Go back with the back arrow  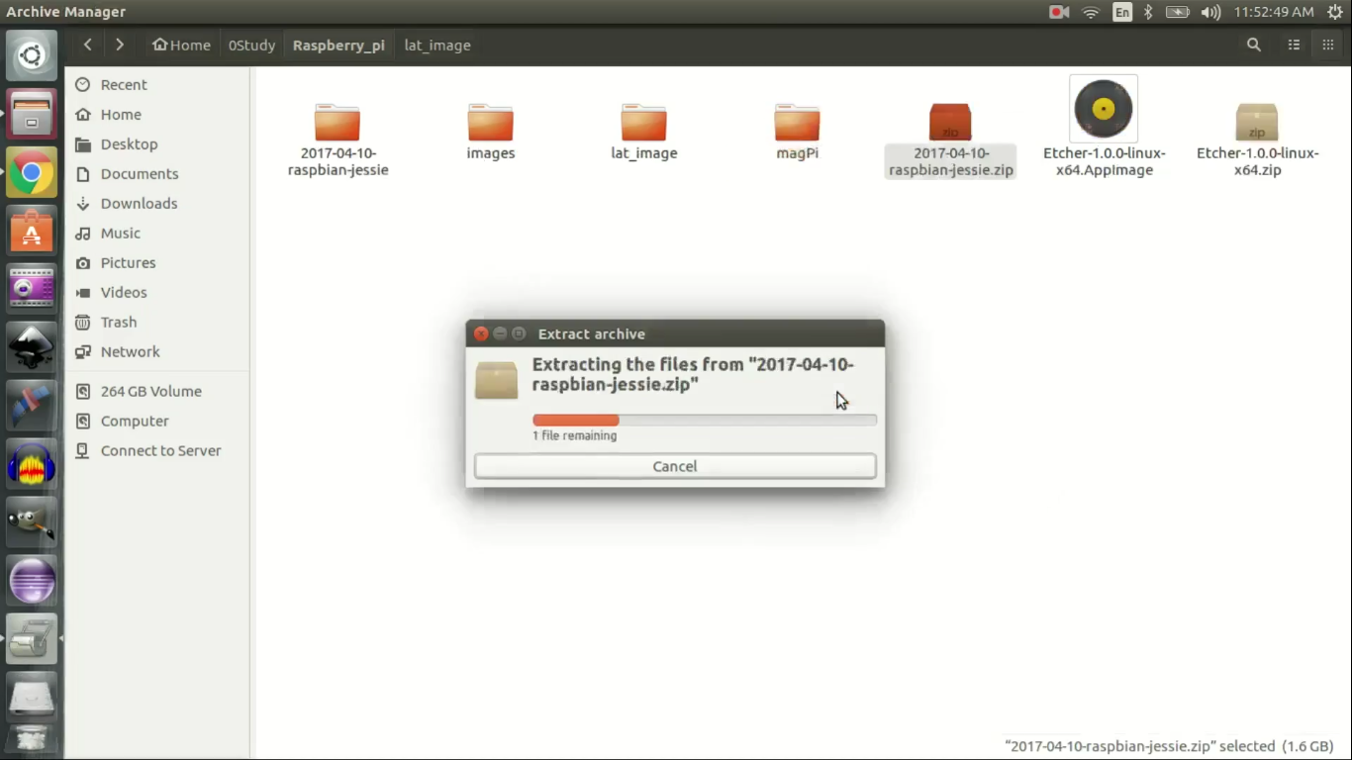tap(88, 45)
